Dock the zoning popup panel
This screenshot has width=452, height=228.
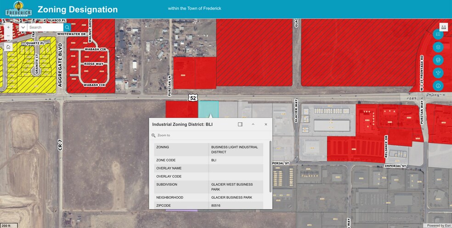(x=240, y=124)
